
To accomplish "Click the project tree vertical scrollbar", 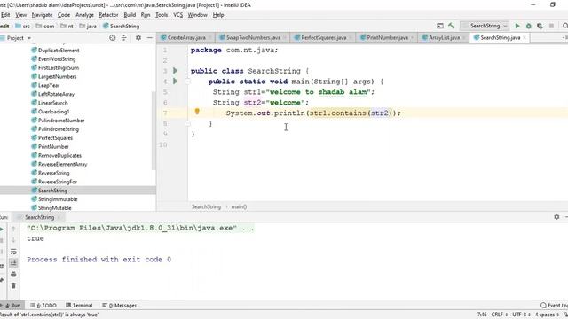I will pos(154,130).
